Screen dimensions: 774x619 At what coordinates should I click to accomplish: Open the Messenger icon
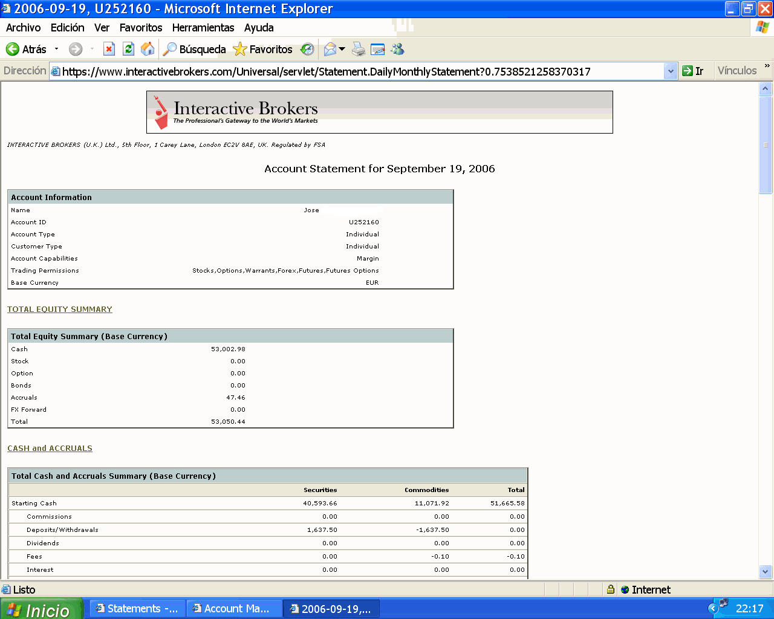397,50
